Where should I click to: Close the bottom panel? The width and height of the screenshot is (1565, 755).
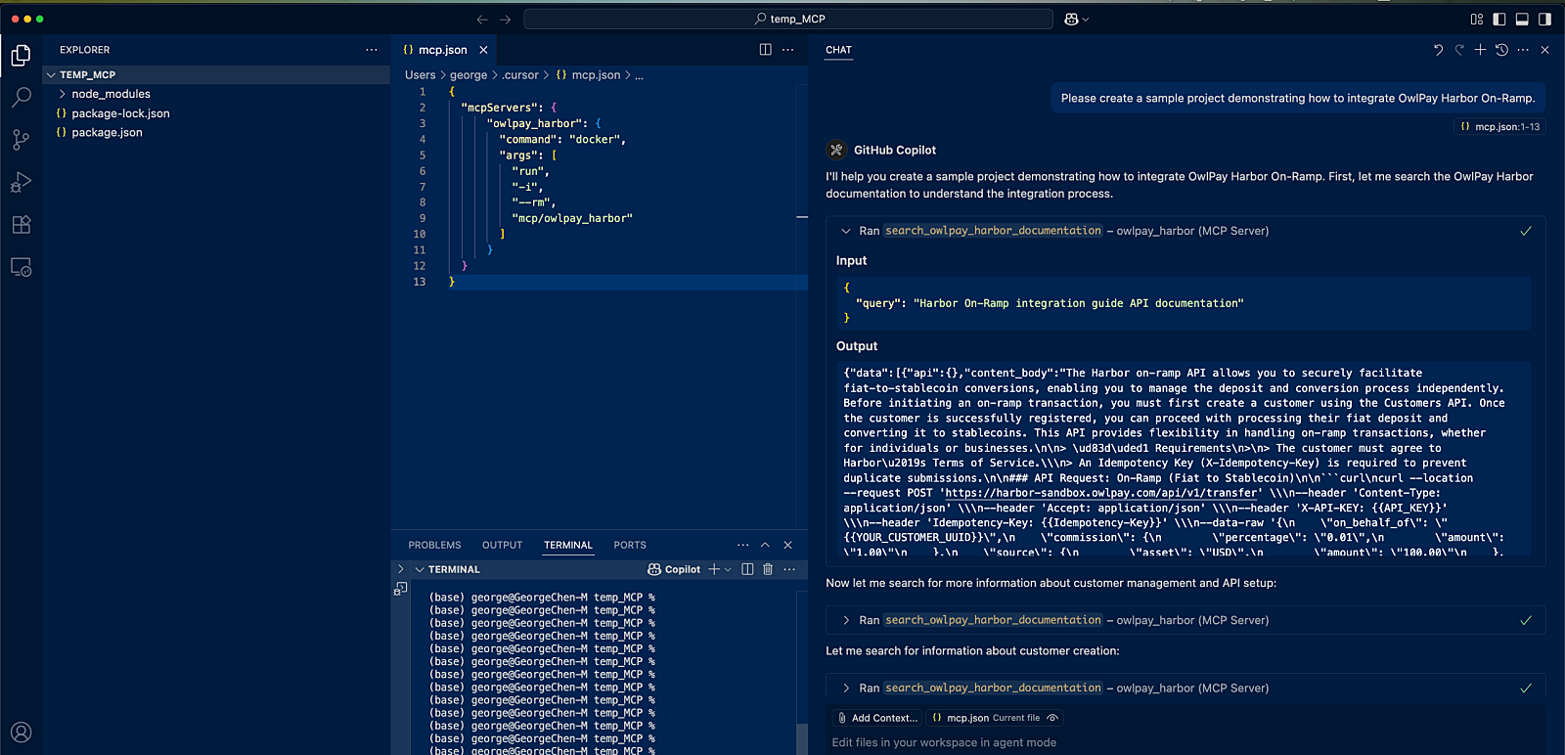[x=787, y=545]
